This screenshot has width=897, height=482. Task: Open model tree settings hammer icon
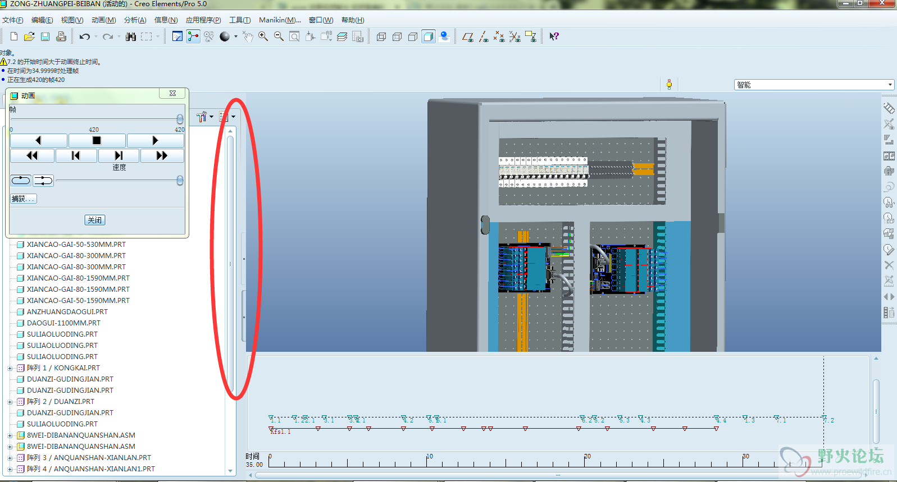coord(202,117)
